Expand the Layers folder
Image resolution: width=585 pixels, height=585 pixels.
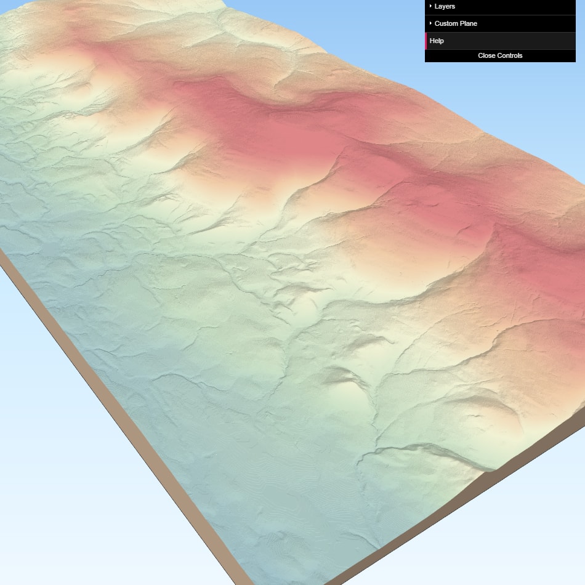(445, 6)
